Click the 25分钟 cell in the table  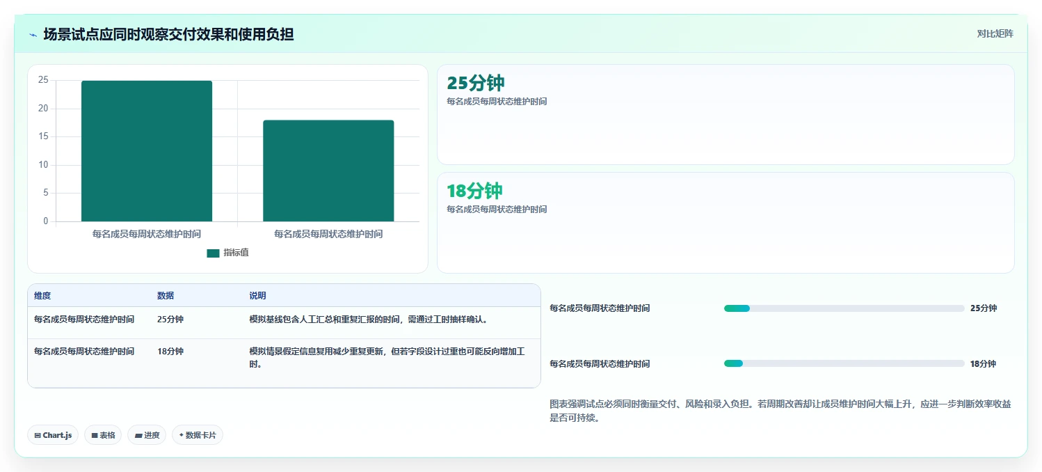pyautogui.click(x=170, y=320)
